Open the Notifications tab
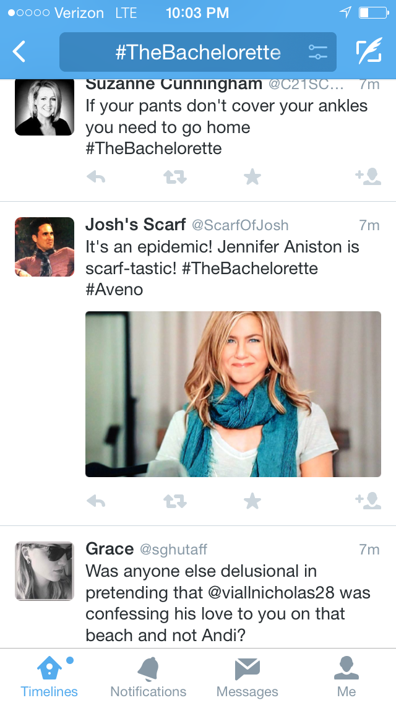 pyautogui.click(x=148, y=676)
